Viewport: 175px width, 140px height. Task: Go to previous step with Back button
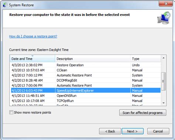point(110,131)
